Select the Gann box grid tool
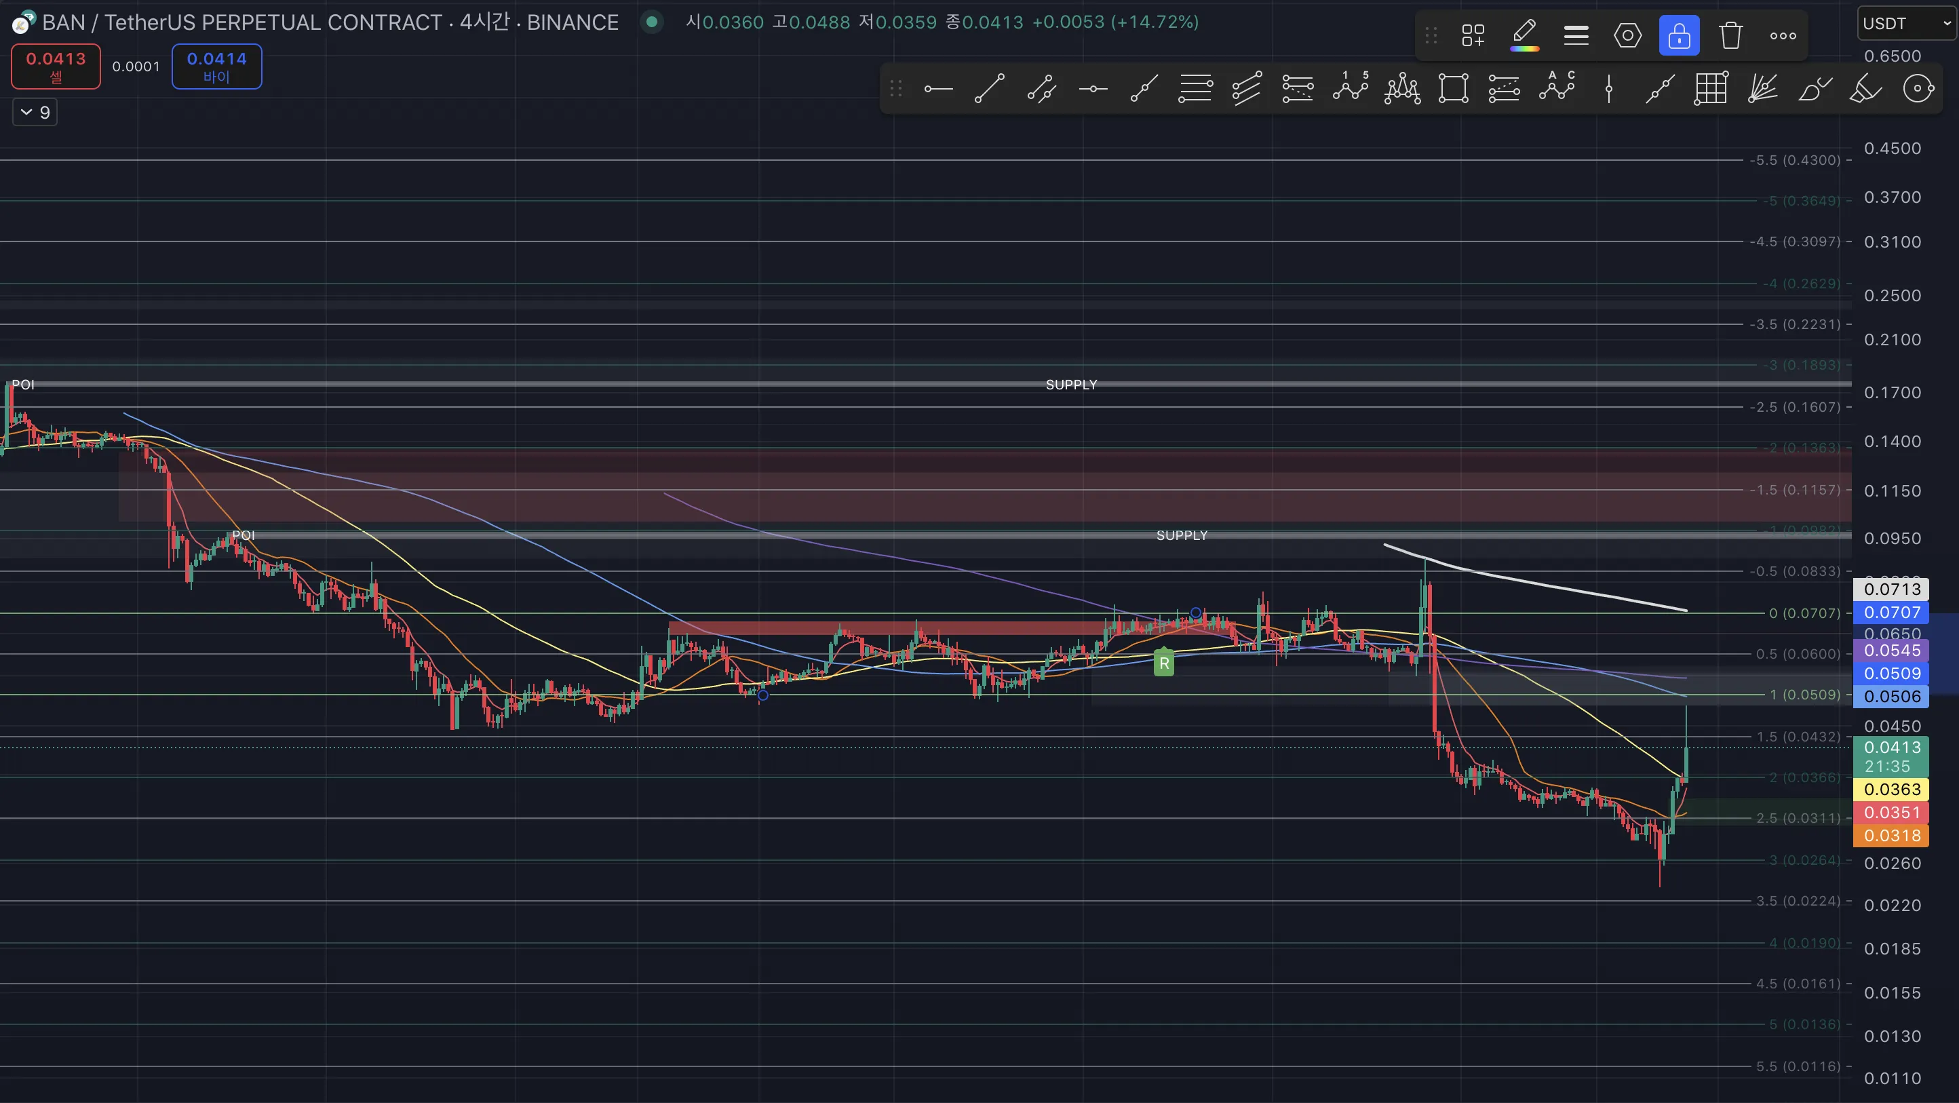Viewport: 1959px width, 1103px height. tap(1711, 89)
